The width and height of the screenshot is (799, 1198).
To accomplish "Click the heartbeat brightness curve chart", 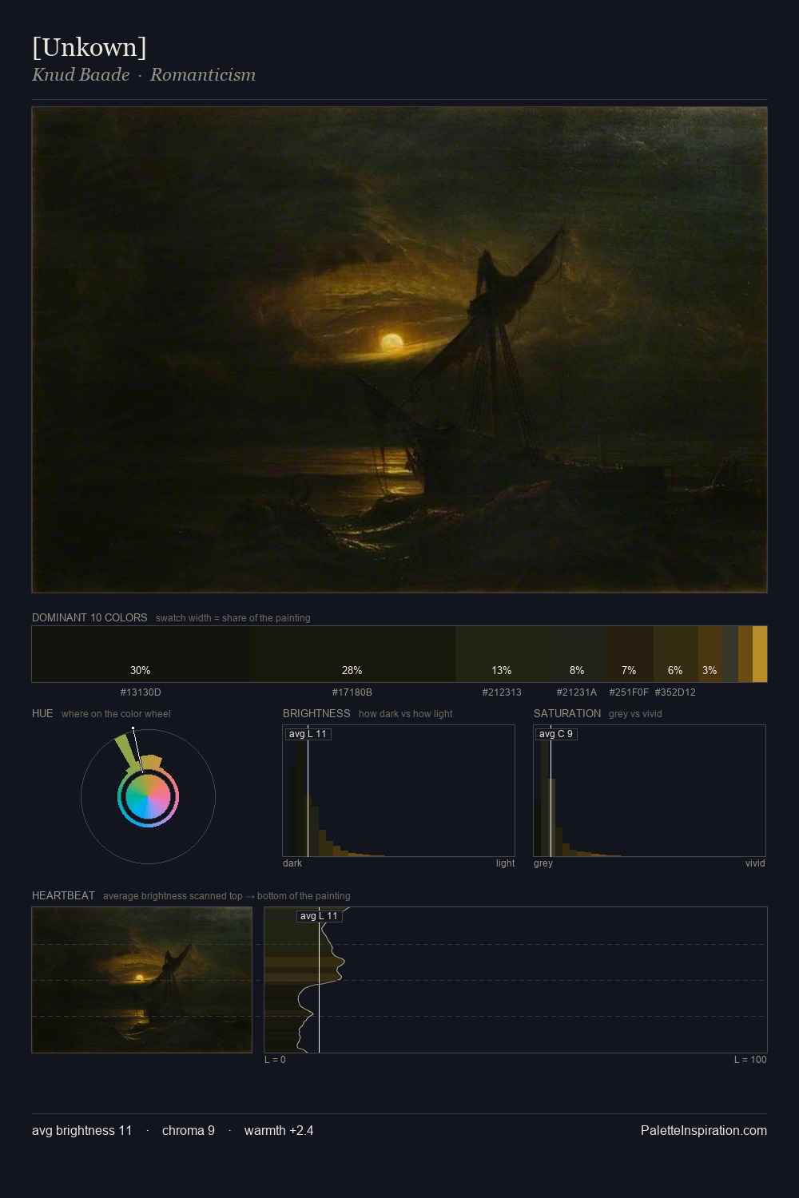I will [x=515, y=980].
